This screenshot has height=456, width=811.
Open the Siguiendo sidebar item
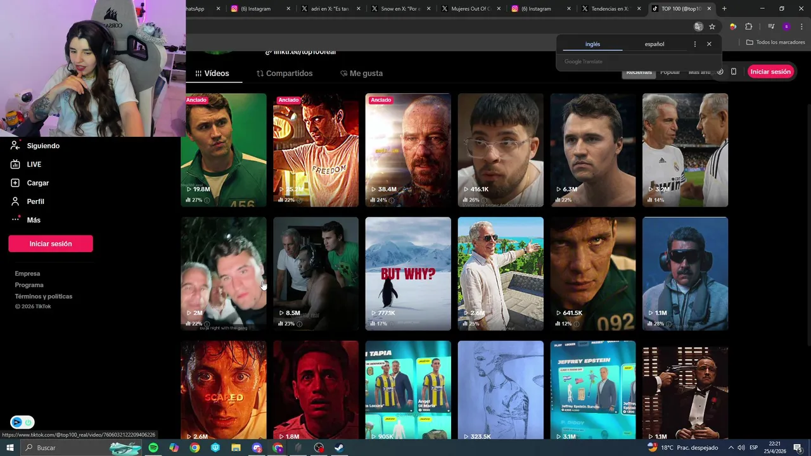[35, 146]
